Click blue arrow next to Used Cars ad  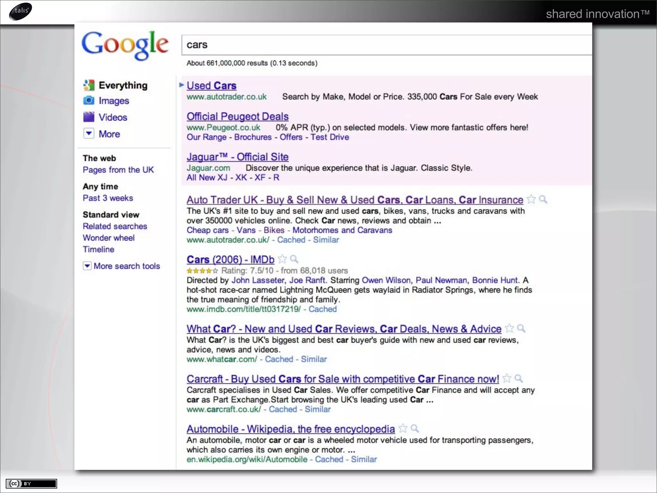tap(182, 85)
